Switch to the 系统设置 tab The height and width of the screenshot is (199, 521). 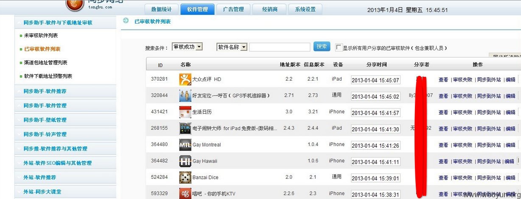(x=305, y=9)
